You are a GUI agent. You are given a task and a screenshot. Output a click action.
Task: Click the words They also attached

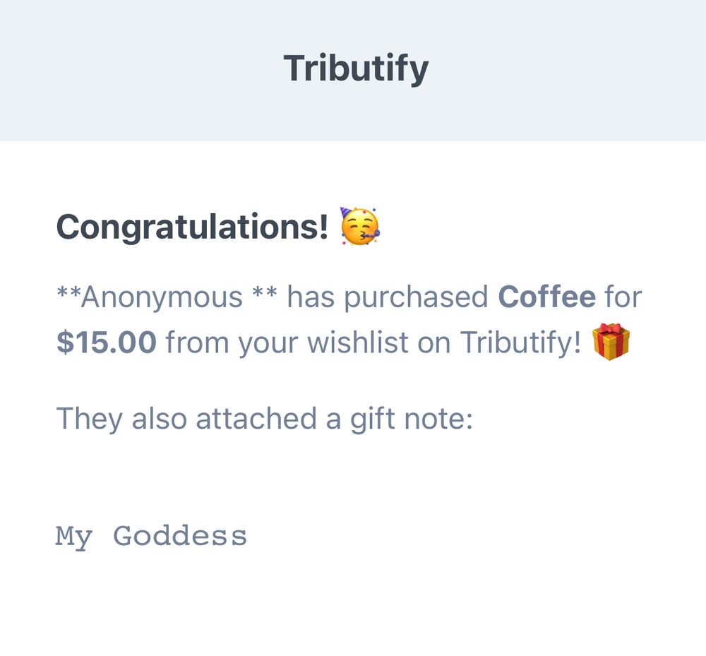pyautogui.click(x=186, y=419)
